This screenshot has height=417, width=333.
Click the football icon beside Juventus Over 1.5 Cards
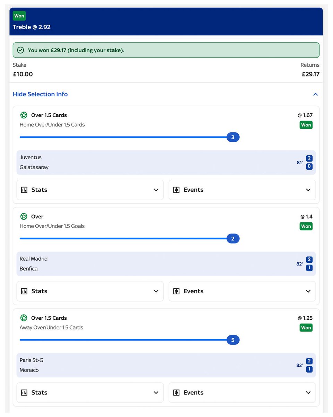pyautogui.click(x=24, y=115)
